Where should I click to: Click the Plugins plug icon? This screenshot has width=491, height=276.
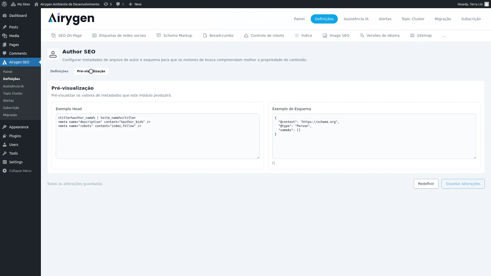[x=5, y=136]
